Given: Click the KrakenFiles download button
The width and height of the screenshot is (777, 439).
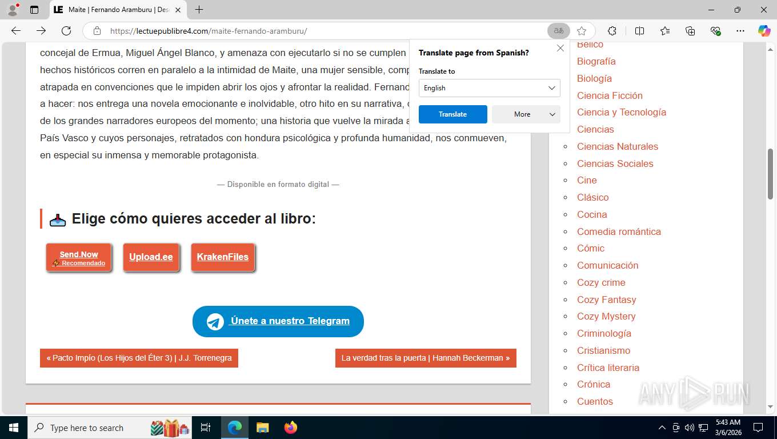Looking at the screenshot, I should point(223,257).
